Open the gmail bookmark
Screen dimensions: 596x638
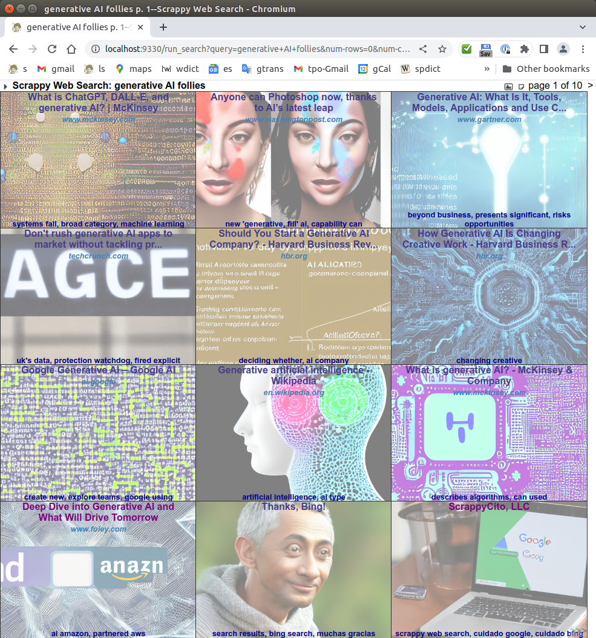56,69
